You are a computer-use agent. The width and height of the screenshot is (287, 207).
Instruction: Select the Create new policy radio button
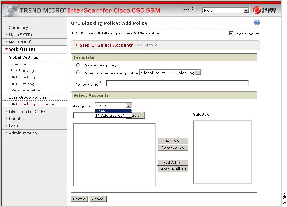click(x=78, y=65)
